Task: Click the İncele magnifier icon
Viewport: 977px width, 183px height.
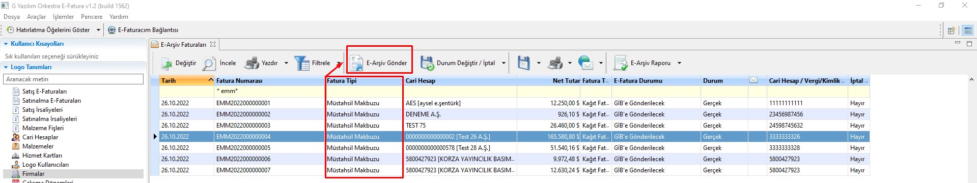Action: click(x=209, y=64)
